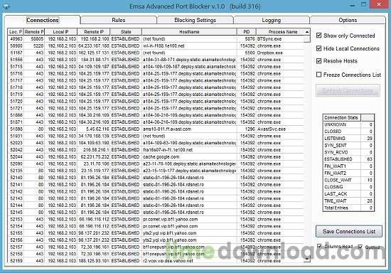Click the FIN_WAIT1 stats row

(348, 166)
